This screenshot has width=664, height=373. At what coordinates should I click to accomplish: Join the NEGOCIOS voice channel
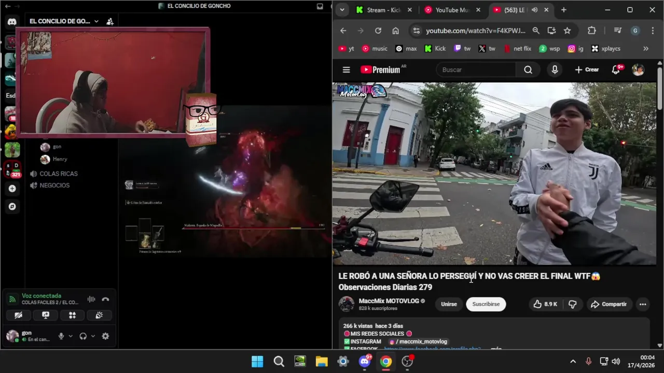[49, 185]
